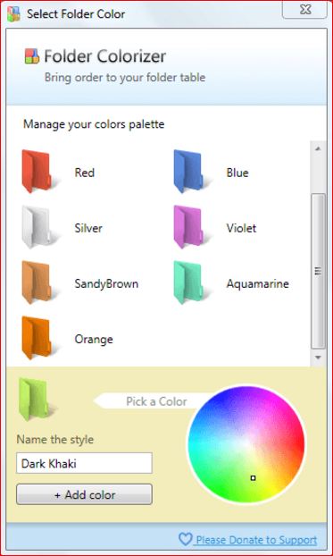Click the small square marker on color wheel
Viewport: 333px width, 556px height.
click(x=253, y=478)
